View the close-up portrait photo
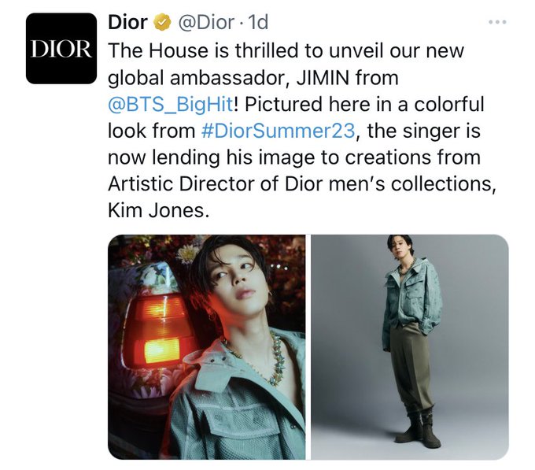Viewport: 535px width, 470px height. click(x=206, y=347)
